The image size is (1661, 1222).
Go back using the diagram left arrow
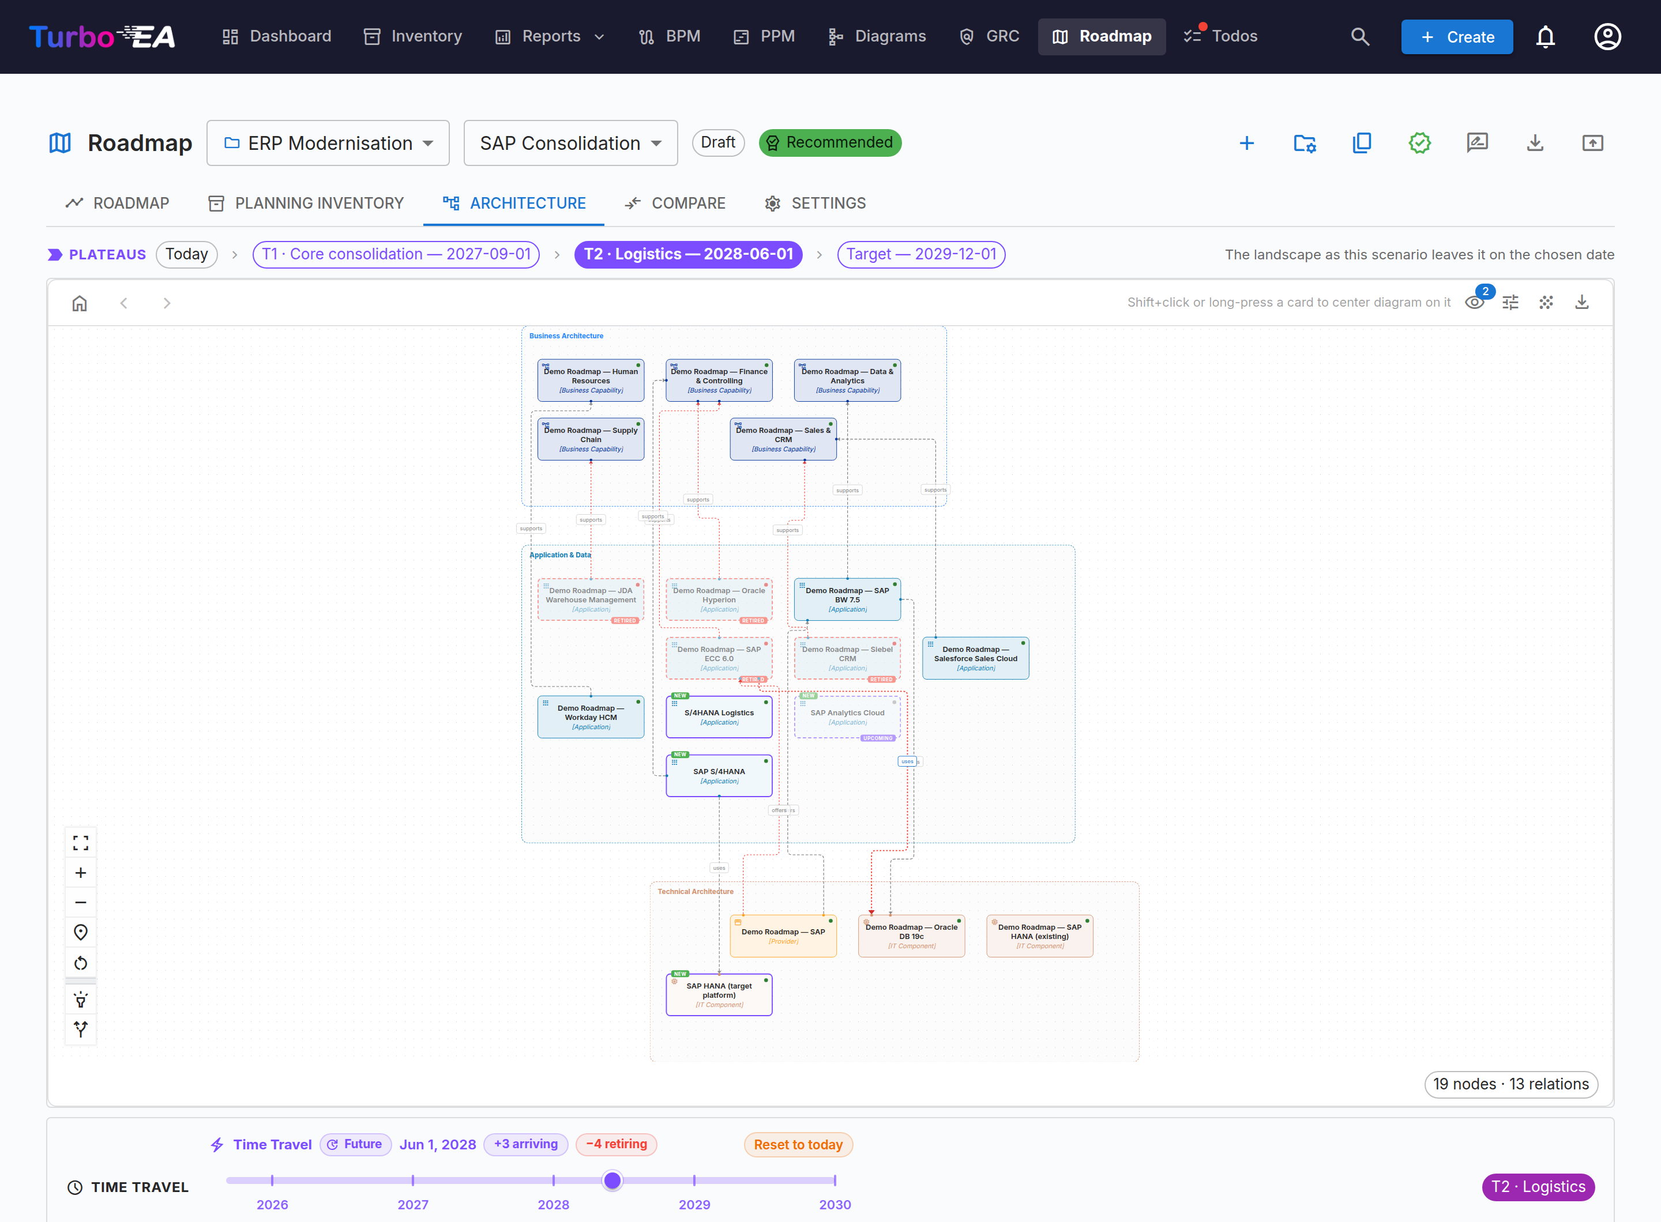(x=123, y=303)
